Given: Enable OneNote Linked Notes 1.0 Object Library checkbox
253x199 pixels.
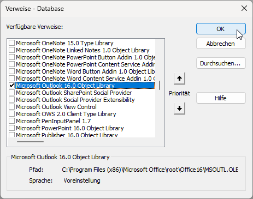Looking at the screenshot, I should click(x=12, y=50).
